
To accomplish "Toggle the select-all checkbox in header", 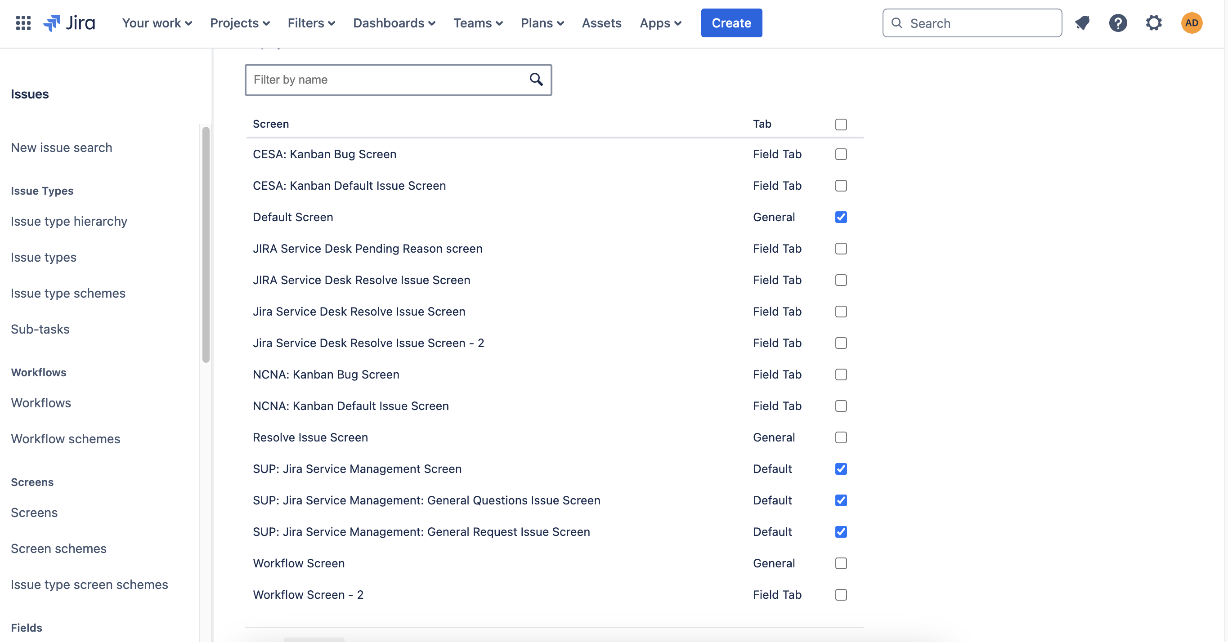I will click(841, 125).
